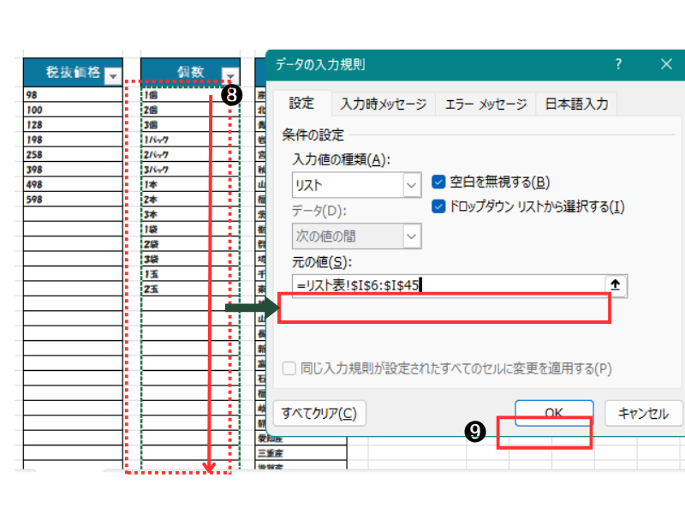The image size is (685, 514).
Task: Click inside the 元の値 source field
Action: tap(445, 285)
